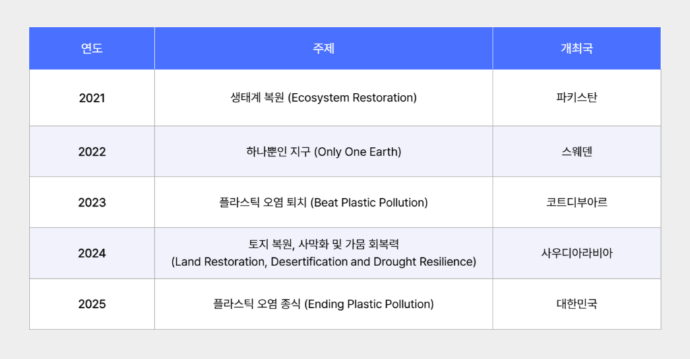Click the Ending Plastic Pollution theme cell
Viewport: 690px width, 359px height.
click(x=323, y=304)
